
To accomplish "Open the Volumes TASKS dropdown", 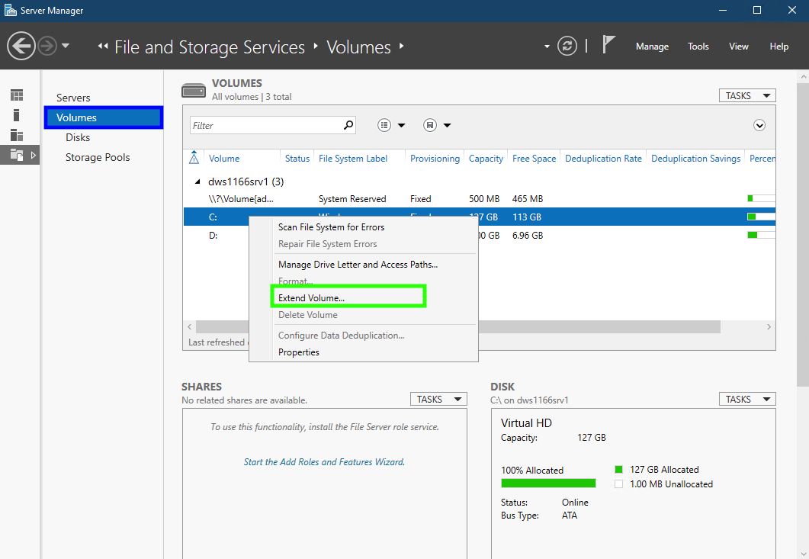I will coord(747,95).
